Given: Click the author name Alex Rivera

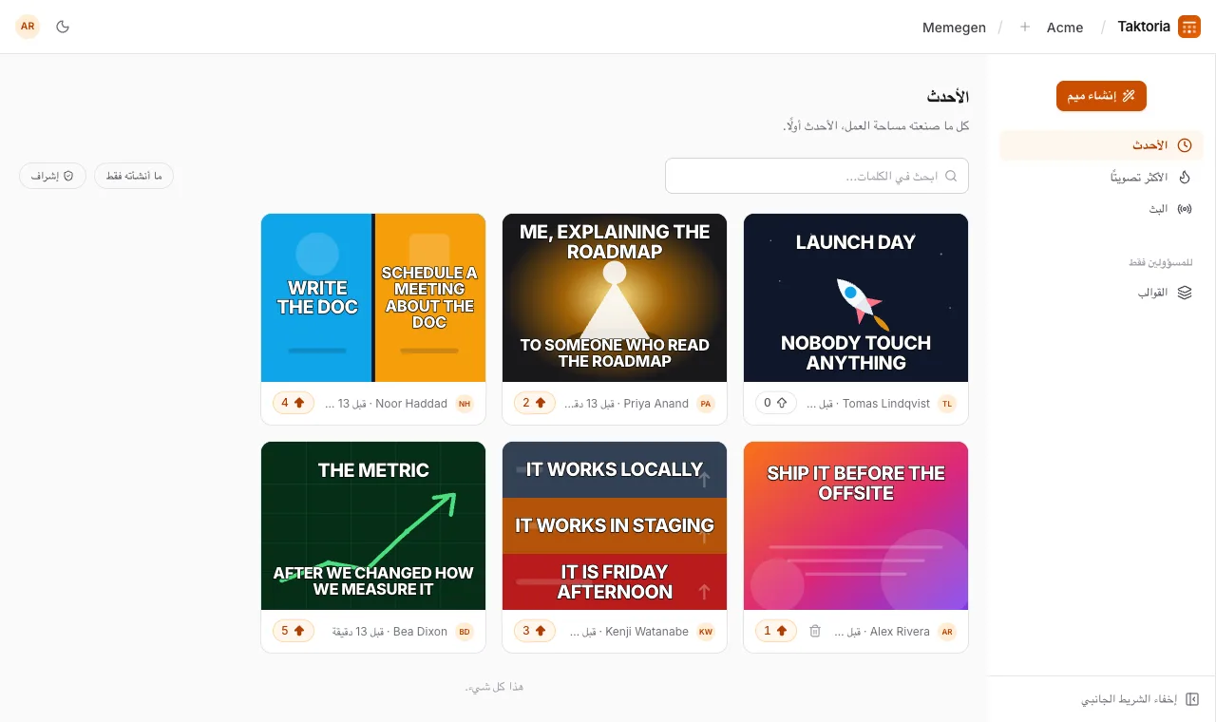Looking at the screenshot, I should click(901, 632).
